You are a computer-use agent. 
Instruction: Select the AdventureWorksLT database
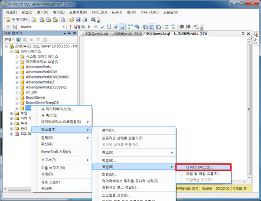[x=40, y=82]
